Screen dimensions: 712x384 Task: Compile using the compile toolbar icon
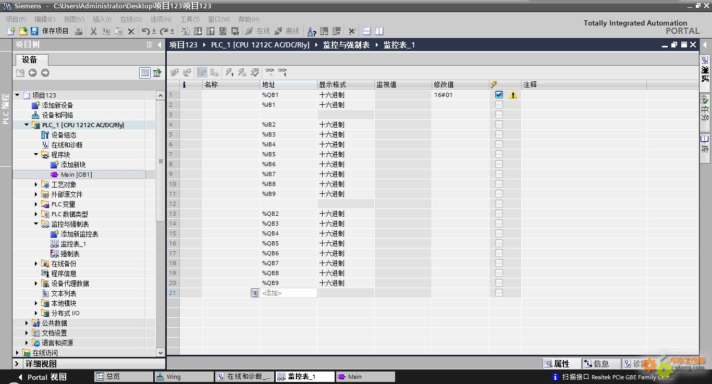pos(185,31)
